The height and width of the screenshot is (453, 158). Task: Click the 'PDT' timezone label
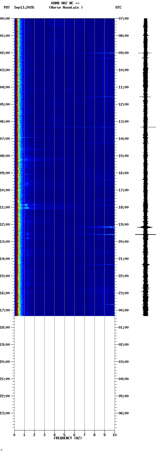point(7,7)
